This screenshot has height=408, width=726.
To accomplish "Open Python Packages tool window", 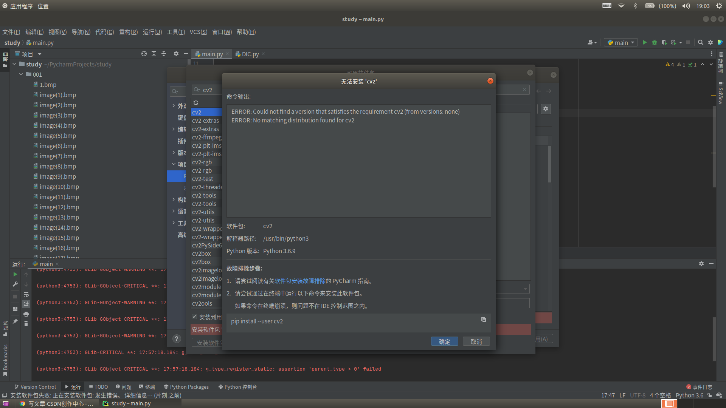I will [x=186, y=387].
